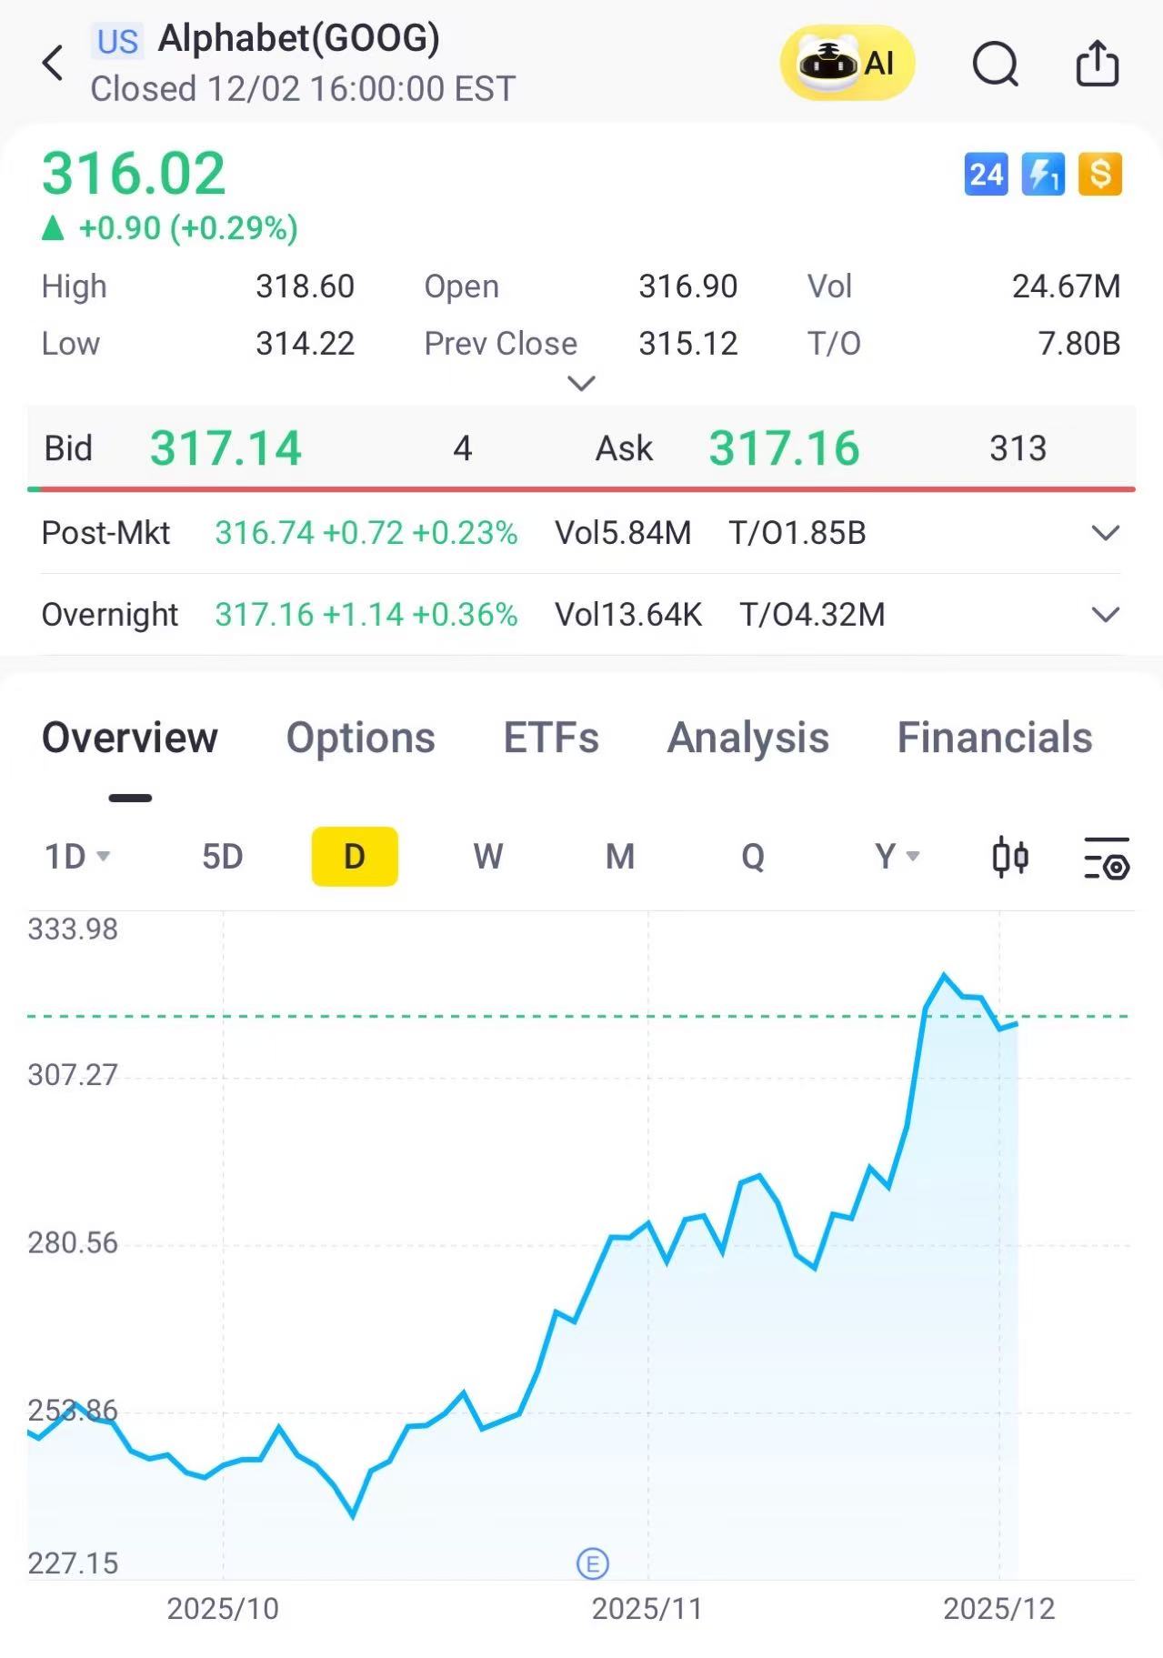Select the D daily chart interval

tap(355, 857)
